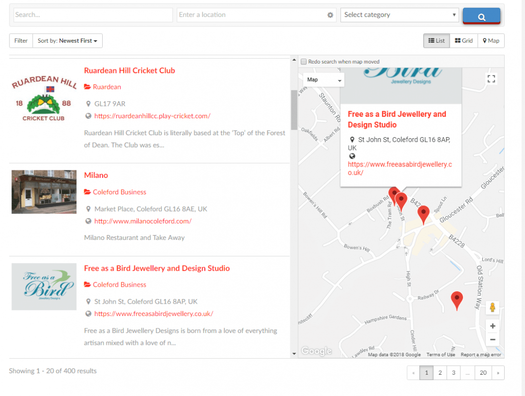The height and width of the screenshot is (396, 525).
Task: Click the listings scrollbar thumb
Action: [x=294, y=110]
